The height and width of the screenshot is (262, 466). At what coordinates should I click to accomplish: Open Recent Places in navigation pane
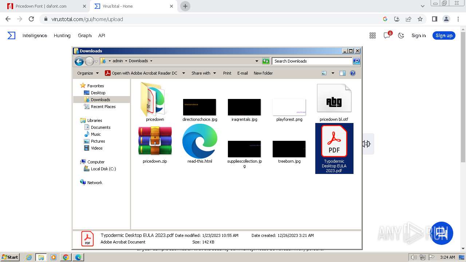pyautogui.click(x=100, y=107)
